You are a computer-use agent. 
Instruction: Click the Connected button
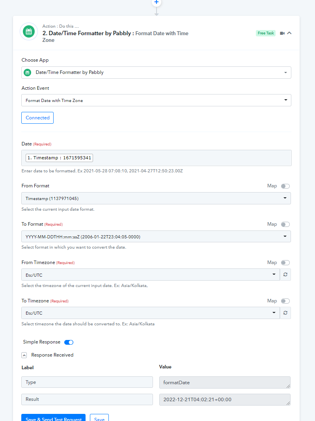tap(37, 118)
